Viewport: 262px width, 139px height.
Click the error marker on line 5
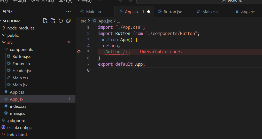pos(79,52)
